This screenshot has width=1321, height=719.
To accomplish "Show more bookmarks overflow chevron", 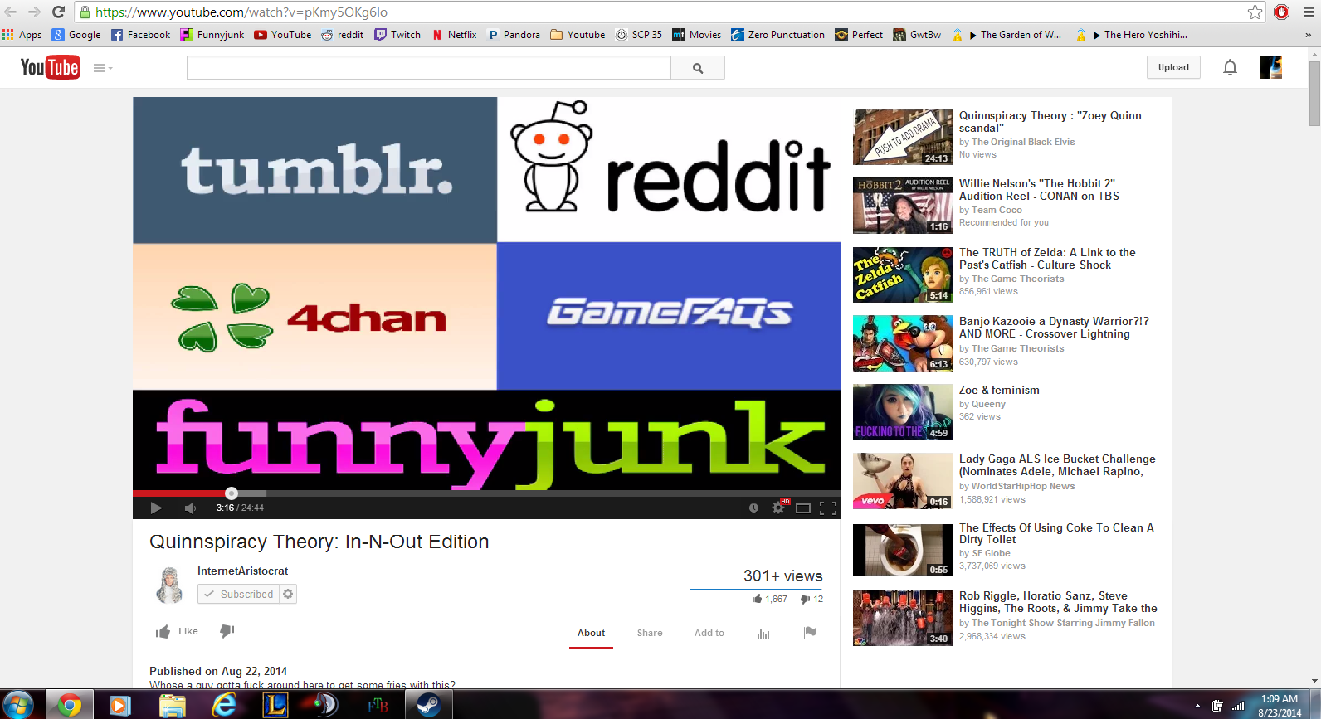I will click(x=1309, y=35).
